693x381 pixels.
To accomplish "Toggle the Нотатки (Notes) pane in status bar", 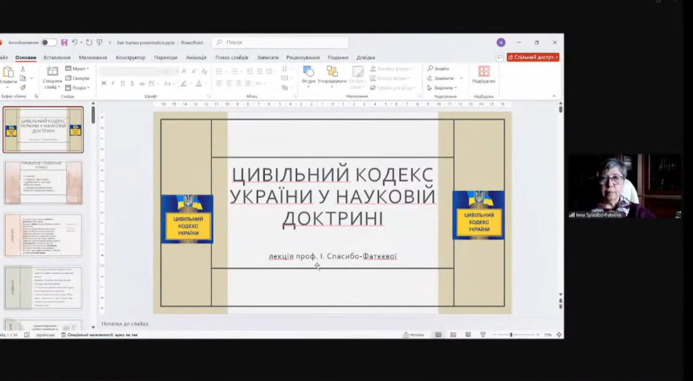I will coord(414,335).
